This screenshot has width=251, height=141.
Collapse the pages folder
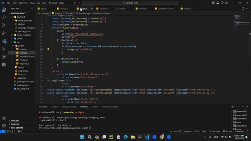(x=21, y=45)
